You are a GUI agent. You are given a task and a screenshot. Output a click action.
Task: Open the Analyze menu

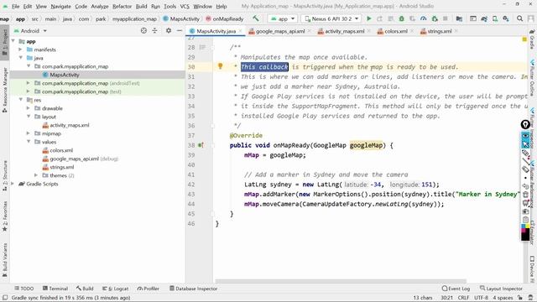click(x=100, y=6)
